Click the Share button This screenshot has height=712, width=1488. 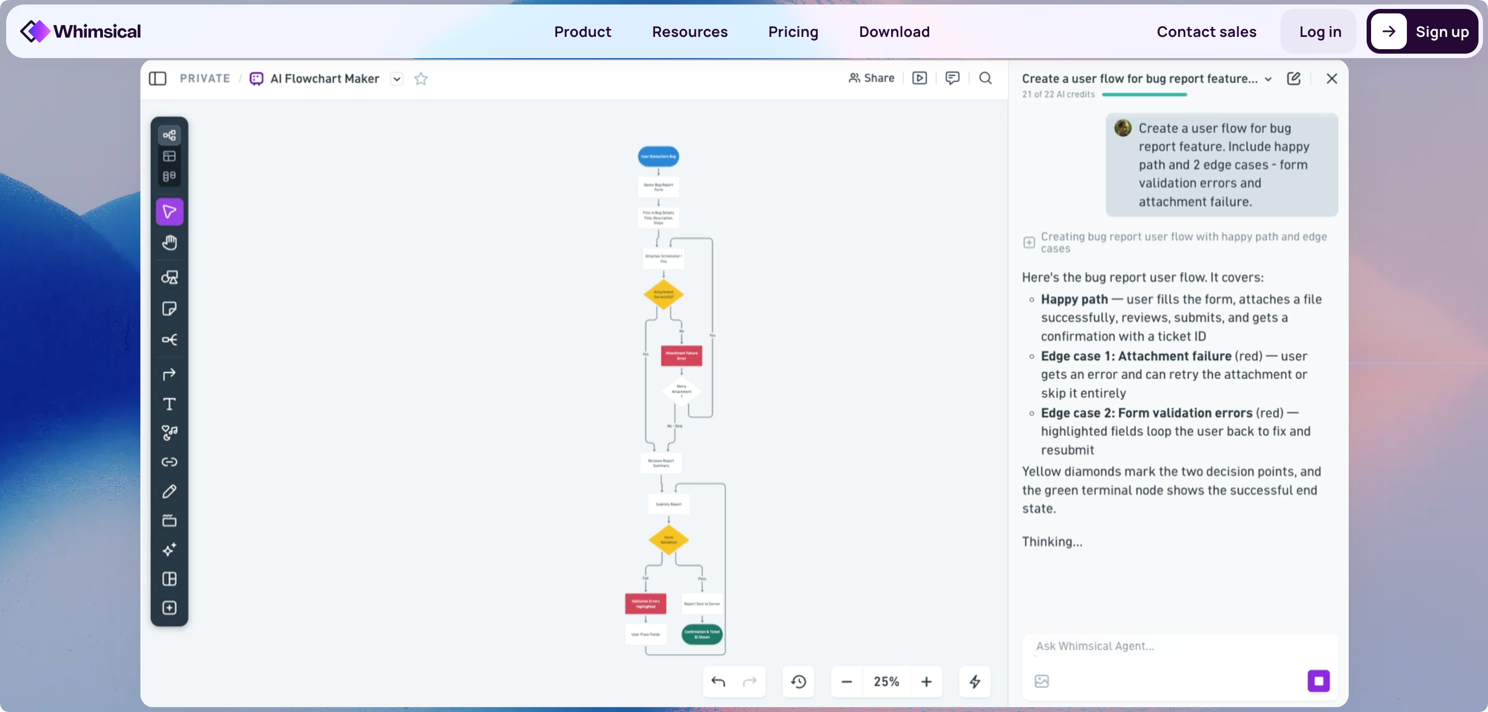point(871,78)
